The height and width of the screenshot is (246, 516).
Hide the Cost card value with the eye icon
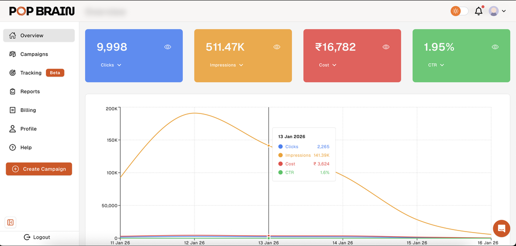pyautogui.click(x=386, y=47)
